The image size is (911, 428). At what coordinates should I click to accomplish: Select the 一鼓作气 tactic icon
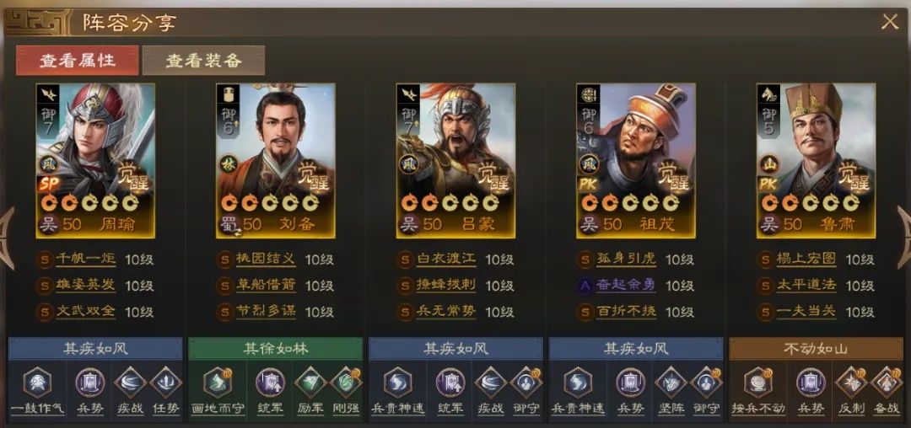tap(37, 383)
